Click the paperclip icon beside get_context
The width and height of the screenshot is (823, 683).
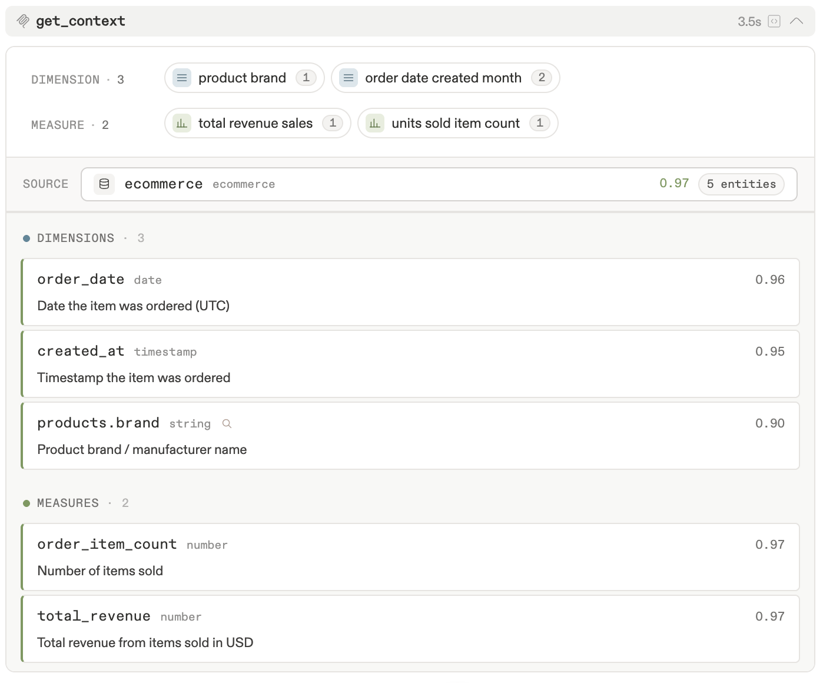23,21
